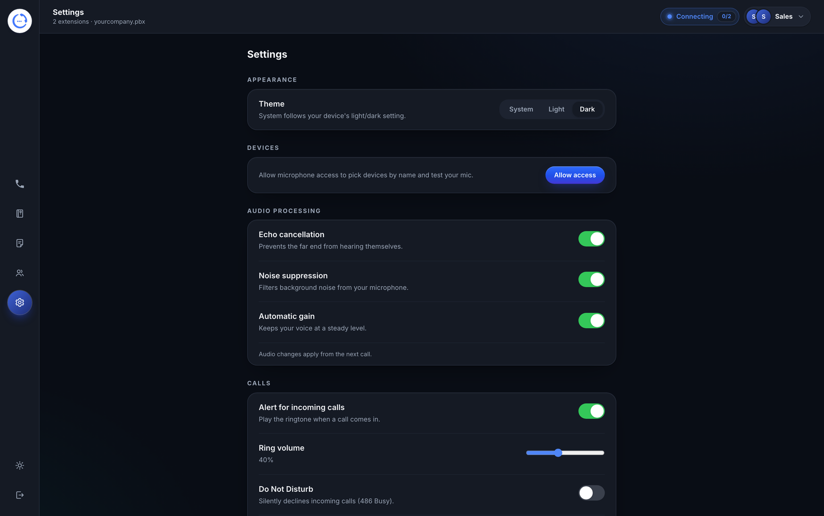Click the Echo cancellation label

[291, 235]
